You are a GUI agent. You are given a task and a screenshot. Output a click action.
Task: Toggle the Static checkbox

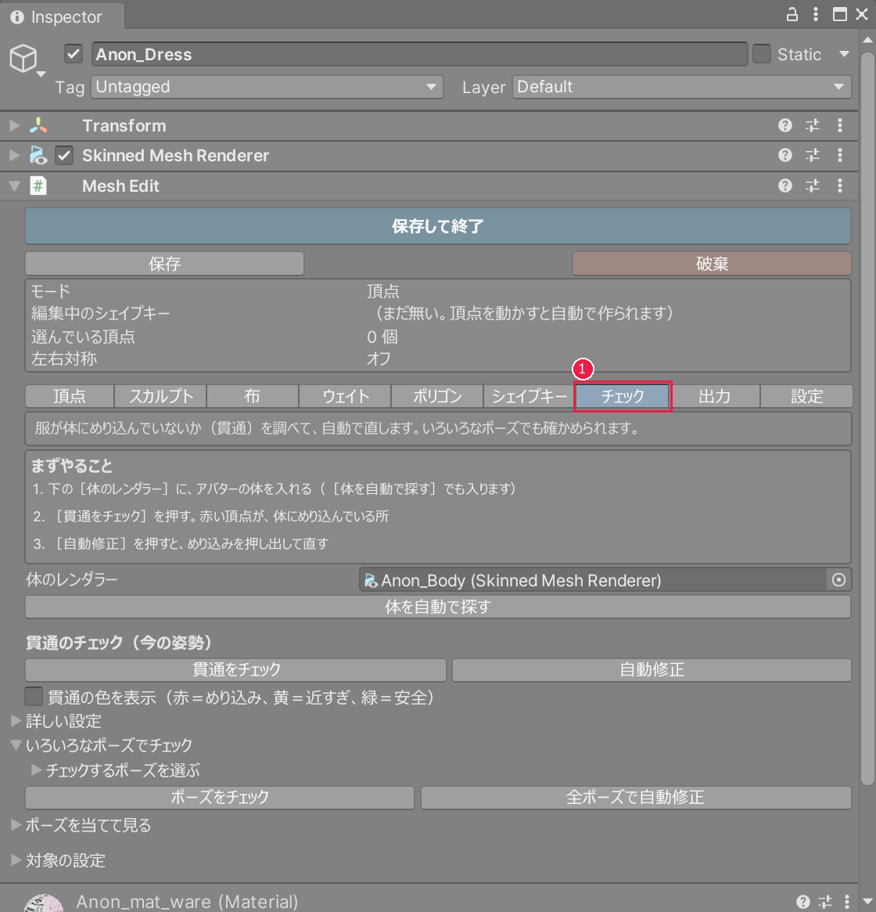(762, 54)
